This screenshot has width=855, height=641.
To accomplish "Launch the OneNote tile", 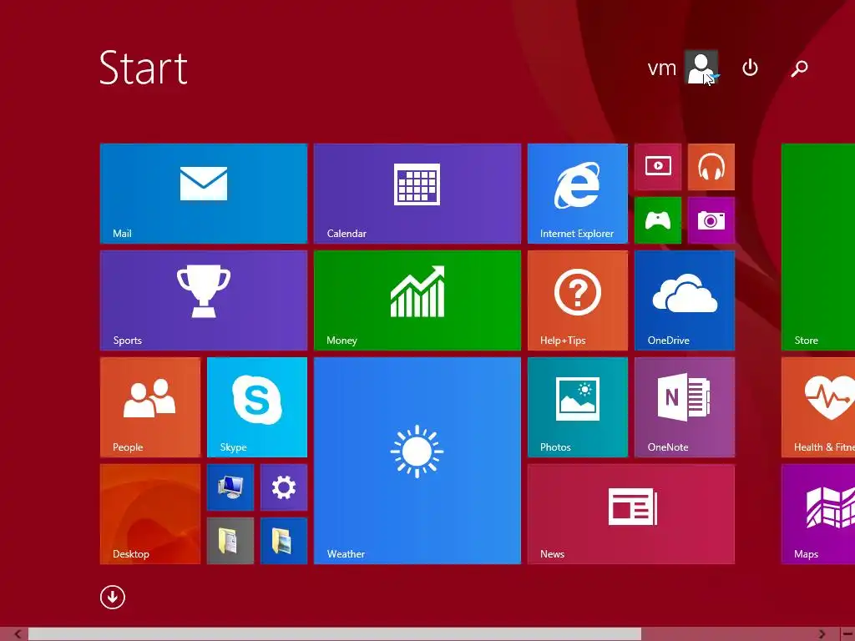I will point(685,407).
